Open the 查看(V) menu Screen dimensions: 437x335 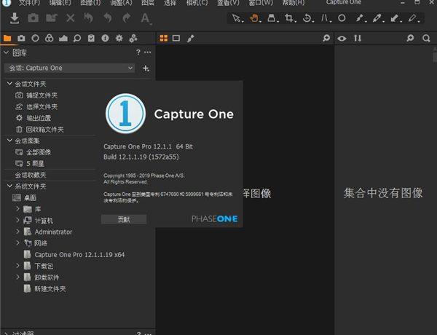click(228, 3)
